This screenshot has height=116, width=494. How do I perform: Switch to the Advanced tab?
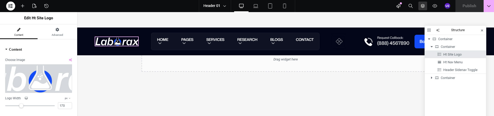[x=57, y=32]
